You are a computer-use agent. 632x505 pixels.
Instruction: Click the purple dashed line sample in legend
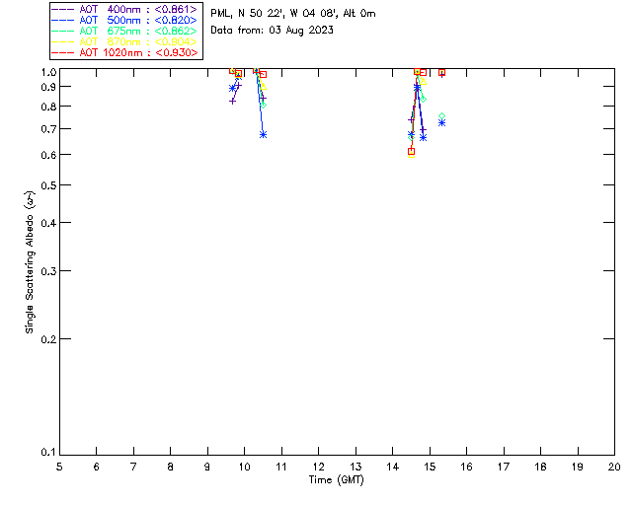tap(63, 9)
